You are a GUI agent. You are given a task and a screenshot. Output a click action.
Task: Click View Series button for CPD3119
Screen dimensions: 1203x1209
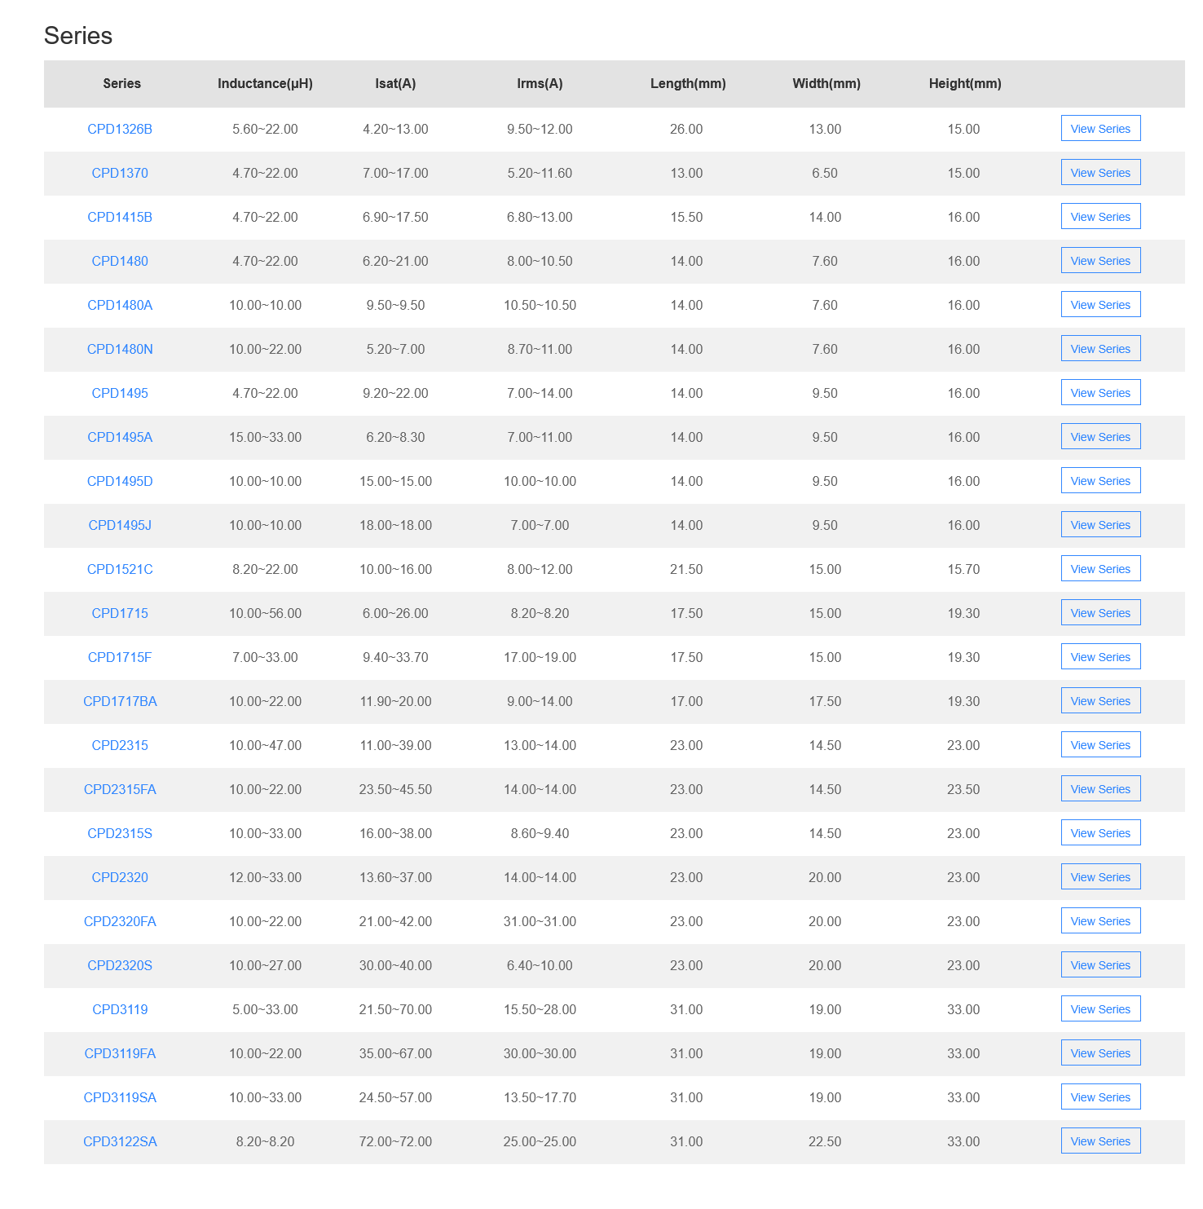[1100, 1008]
